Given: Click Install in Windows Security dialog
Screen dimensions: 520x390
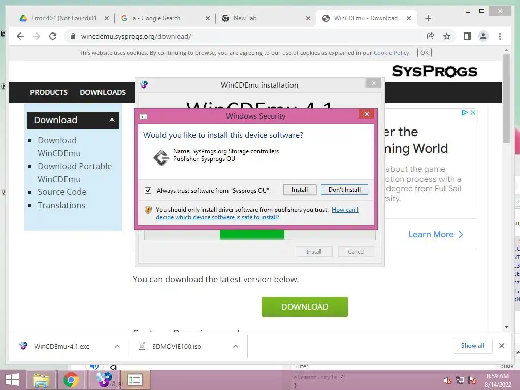Looking at the screenshot, I should 300,190.
